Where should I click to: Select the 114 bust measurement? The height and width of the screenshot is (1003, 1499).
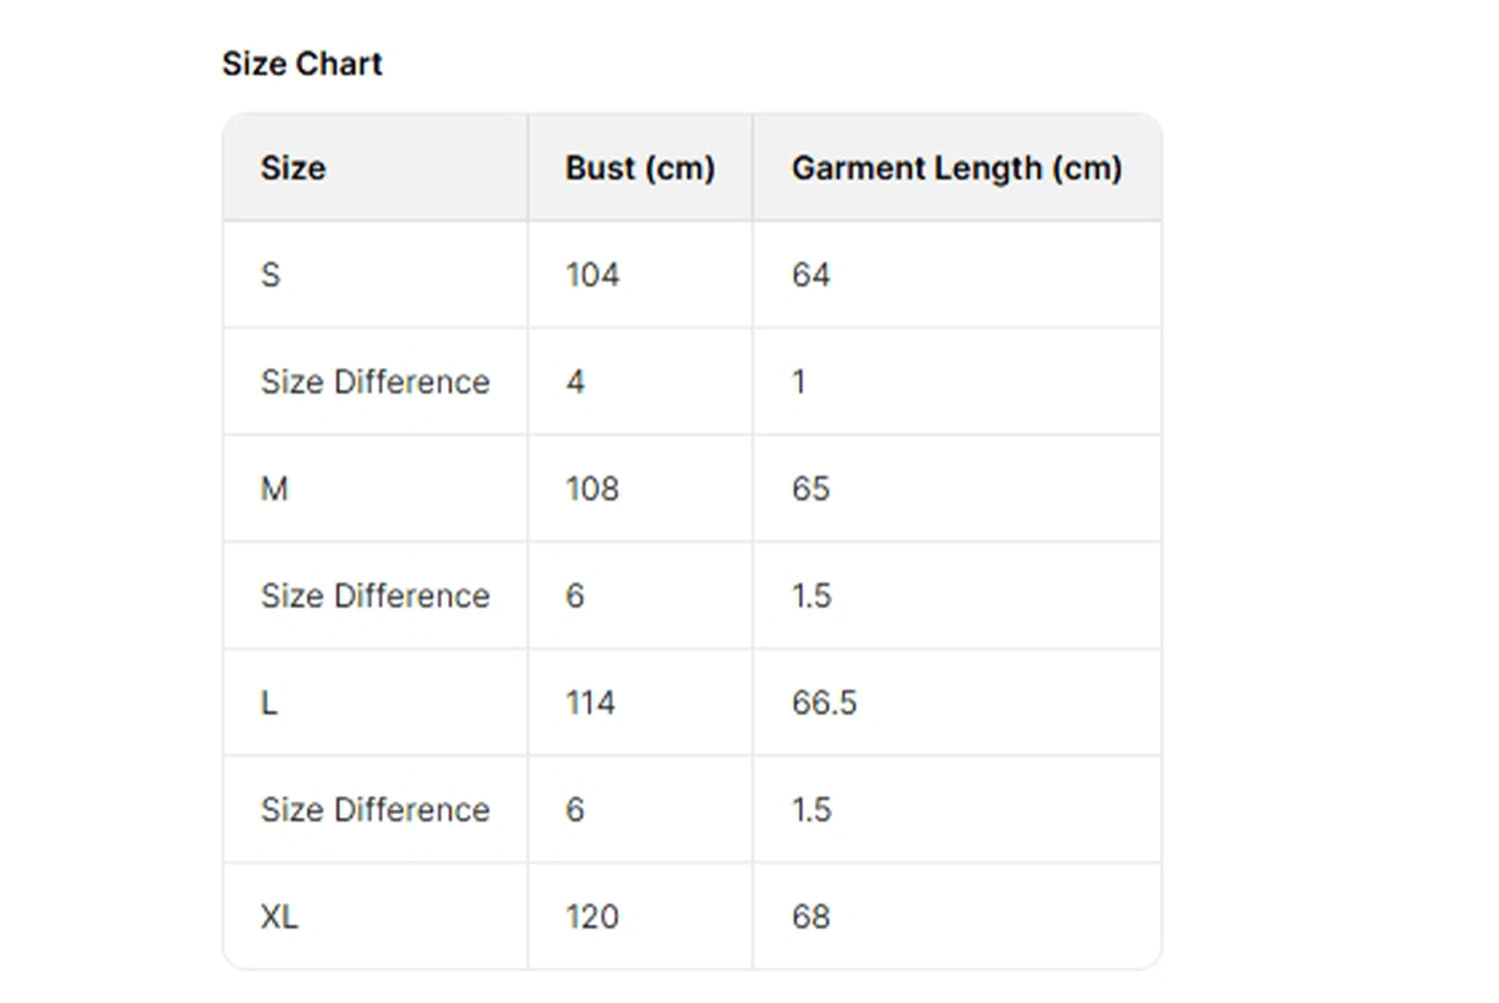(591, 703)
